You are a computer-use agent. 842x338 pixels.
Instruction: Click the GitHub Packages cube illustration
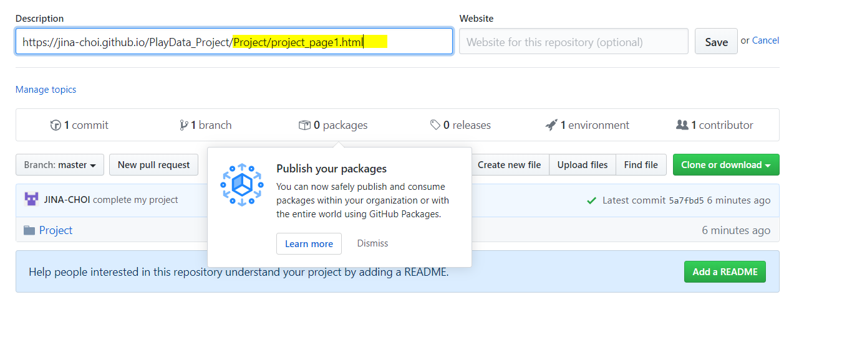243,185
